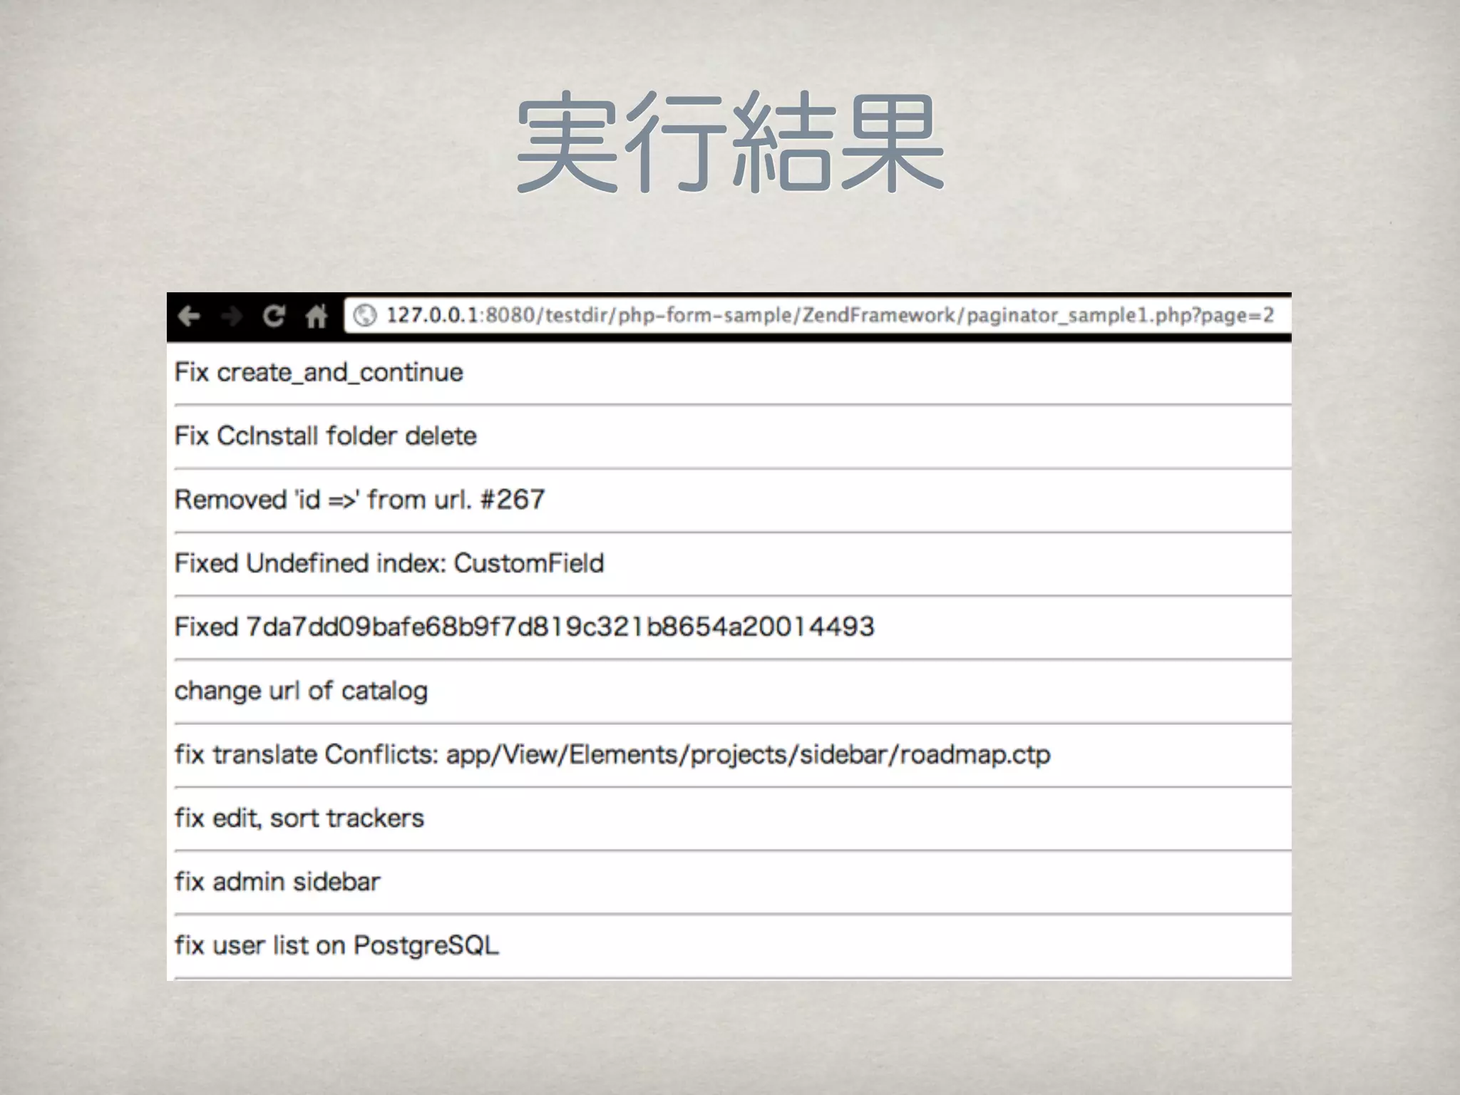
Task: Select the 'fix edit, sort trackers' row
Action: [x=733, y=818]
